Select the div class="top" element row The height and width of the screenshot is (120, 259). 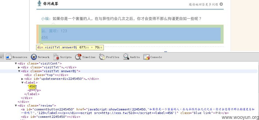click(46, 75)
